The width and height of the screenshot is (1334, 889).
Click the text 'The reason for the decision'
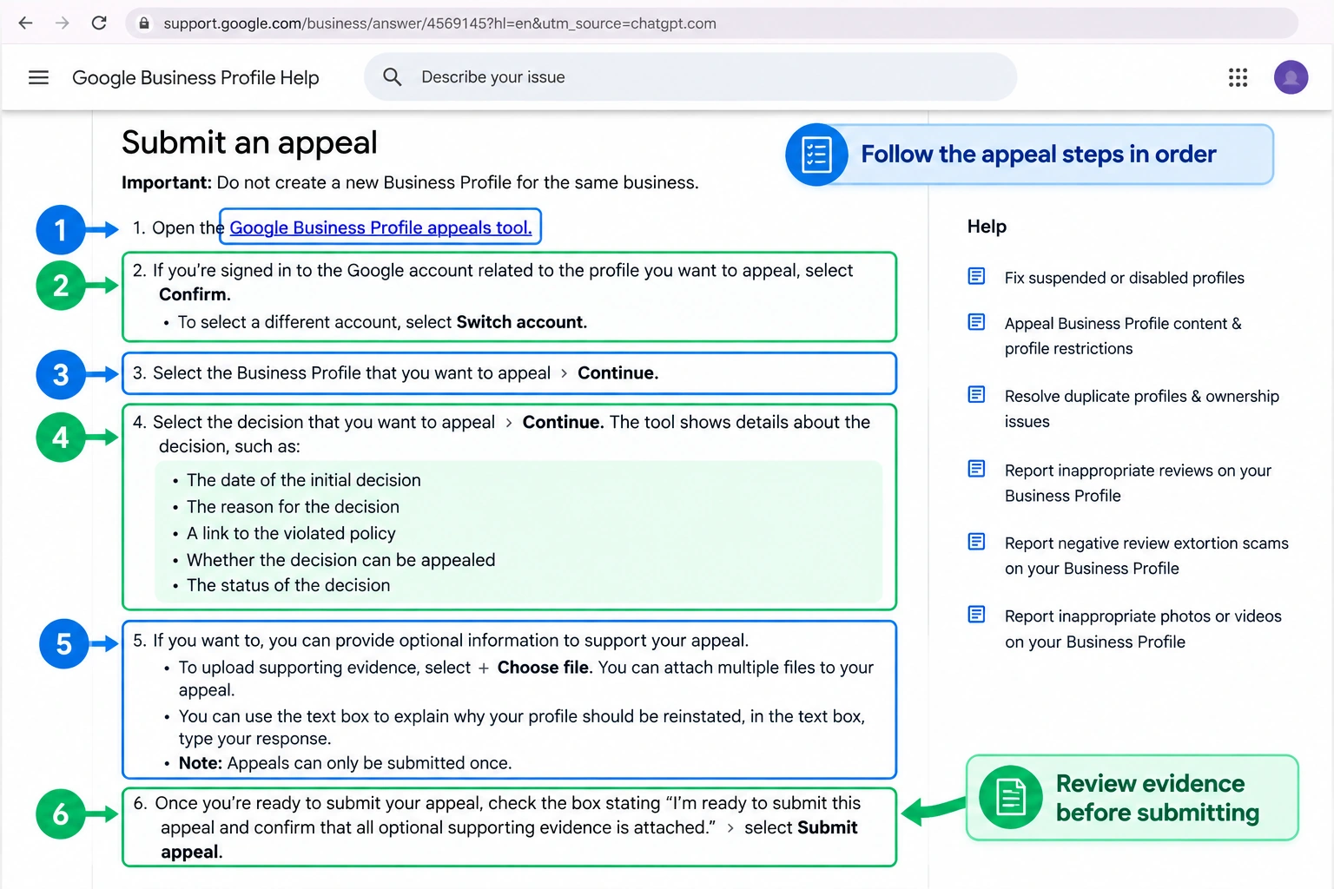(x=293, y=507)
